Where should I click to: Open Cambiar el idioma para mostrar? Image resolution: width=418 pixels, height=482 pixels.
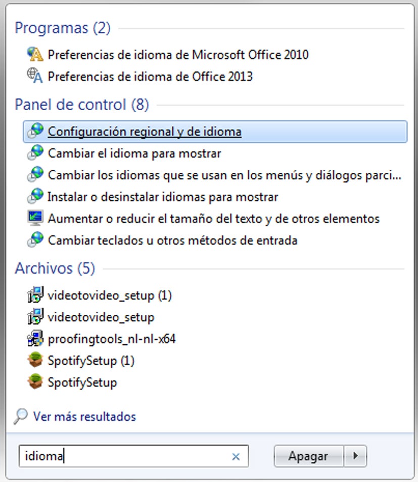(134, 153)
